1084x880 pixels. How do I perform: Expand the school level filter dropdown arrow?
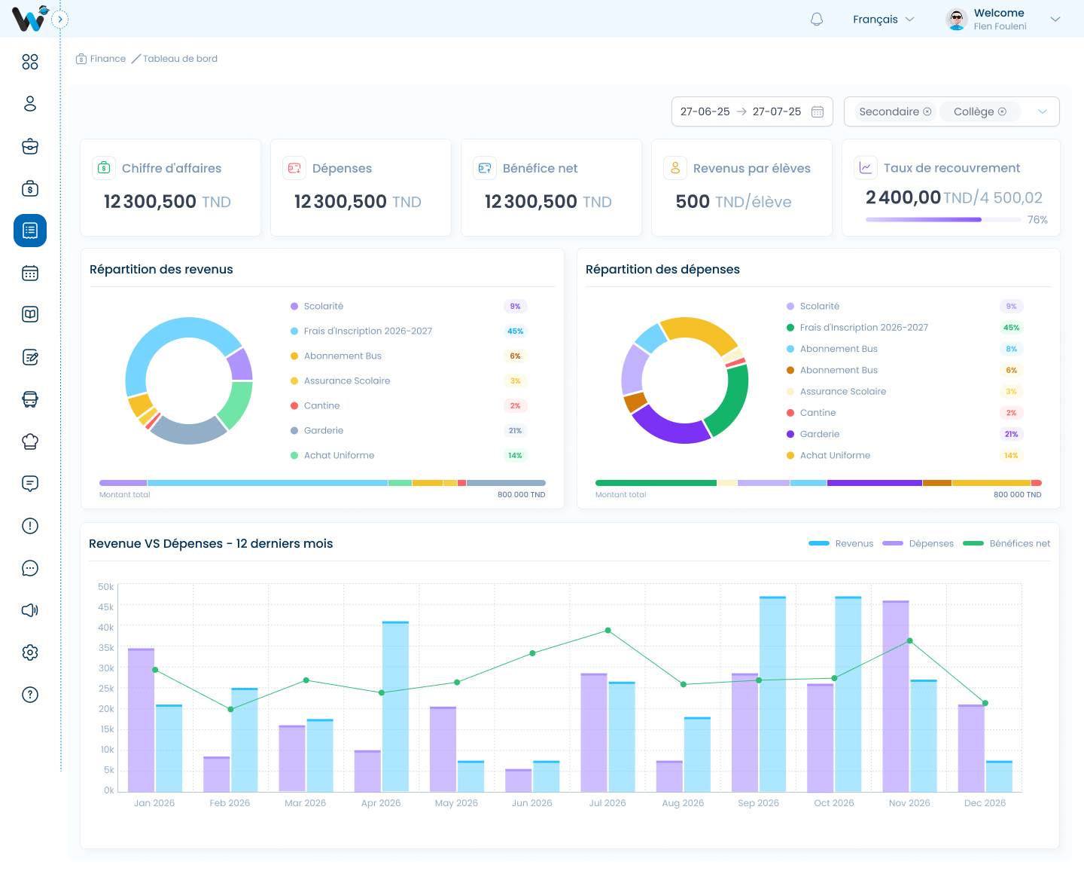pyautogui.click(x=1043, y=112)
